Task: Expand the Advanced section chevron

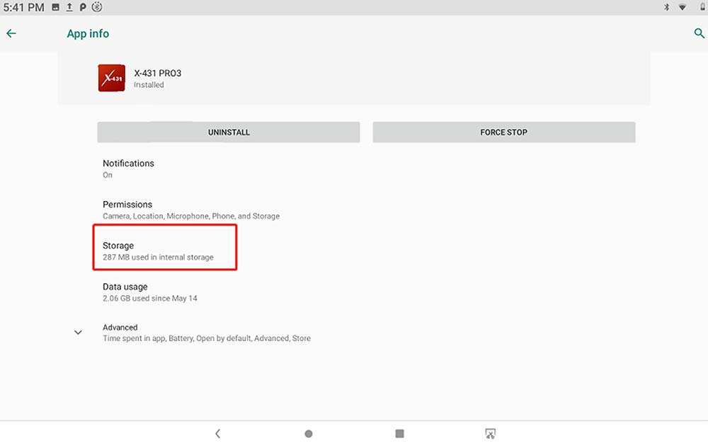Action: click(78, 333)
